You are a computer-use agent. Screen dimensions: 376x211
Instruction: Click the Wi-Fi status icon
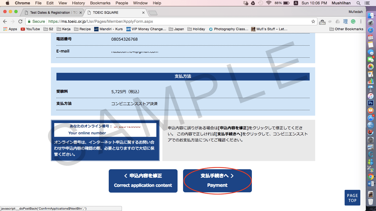(269, 3)
